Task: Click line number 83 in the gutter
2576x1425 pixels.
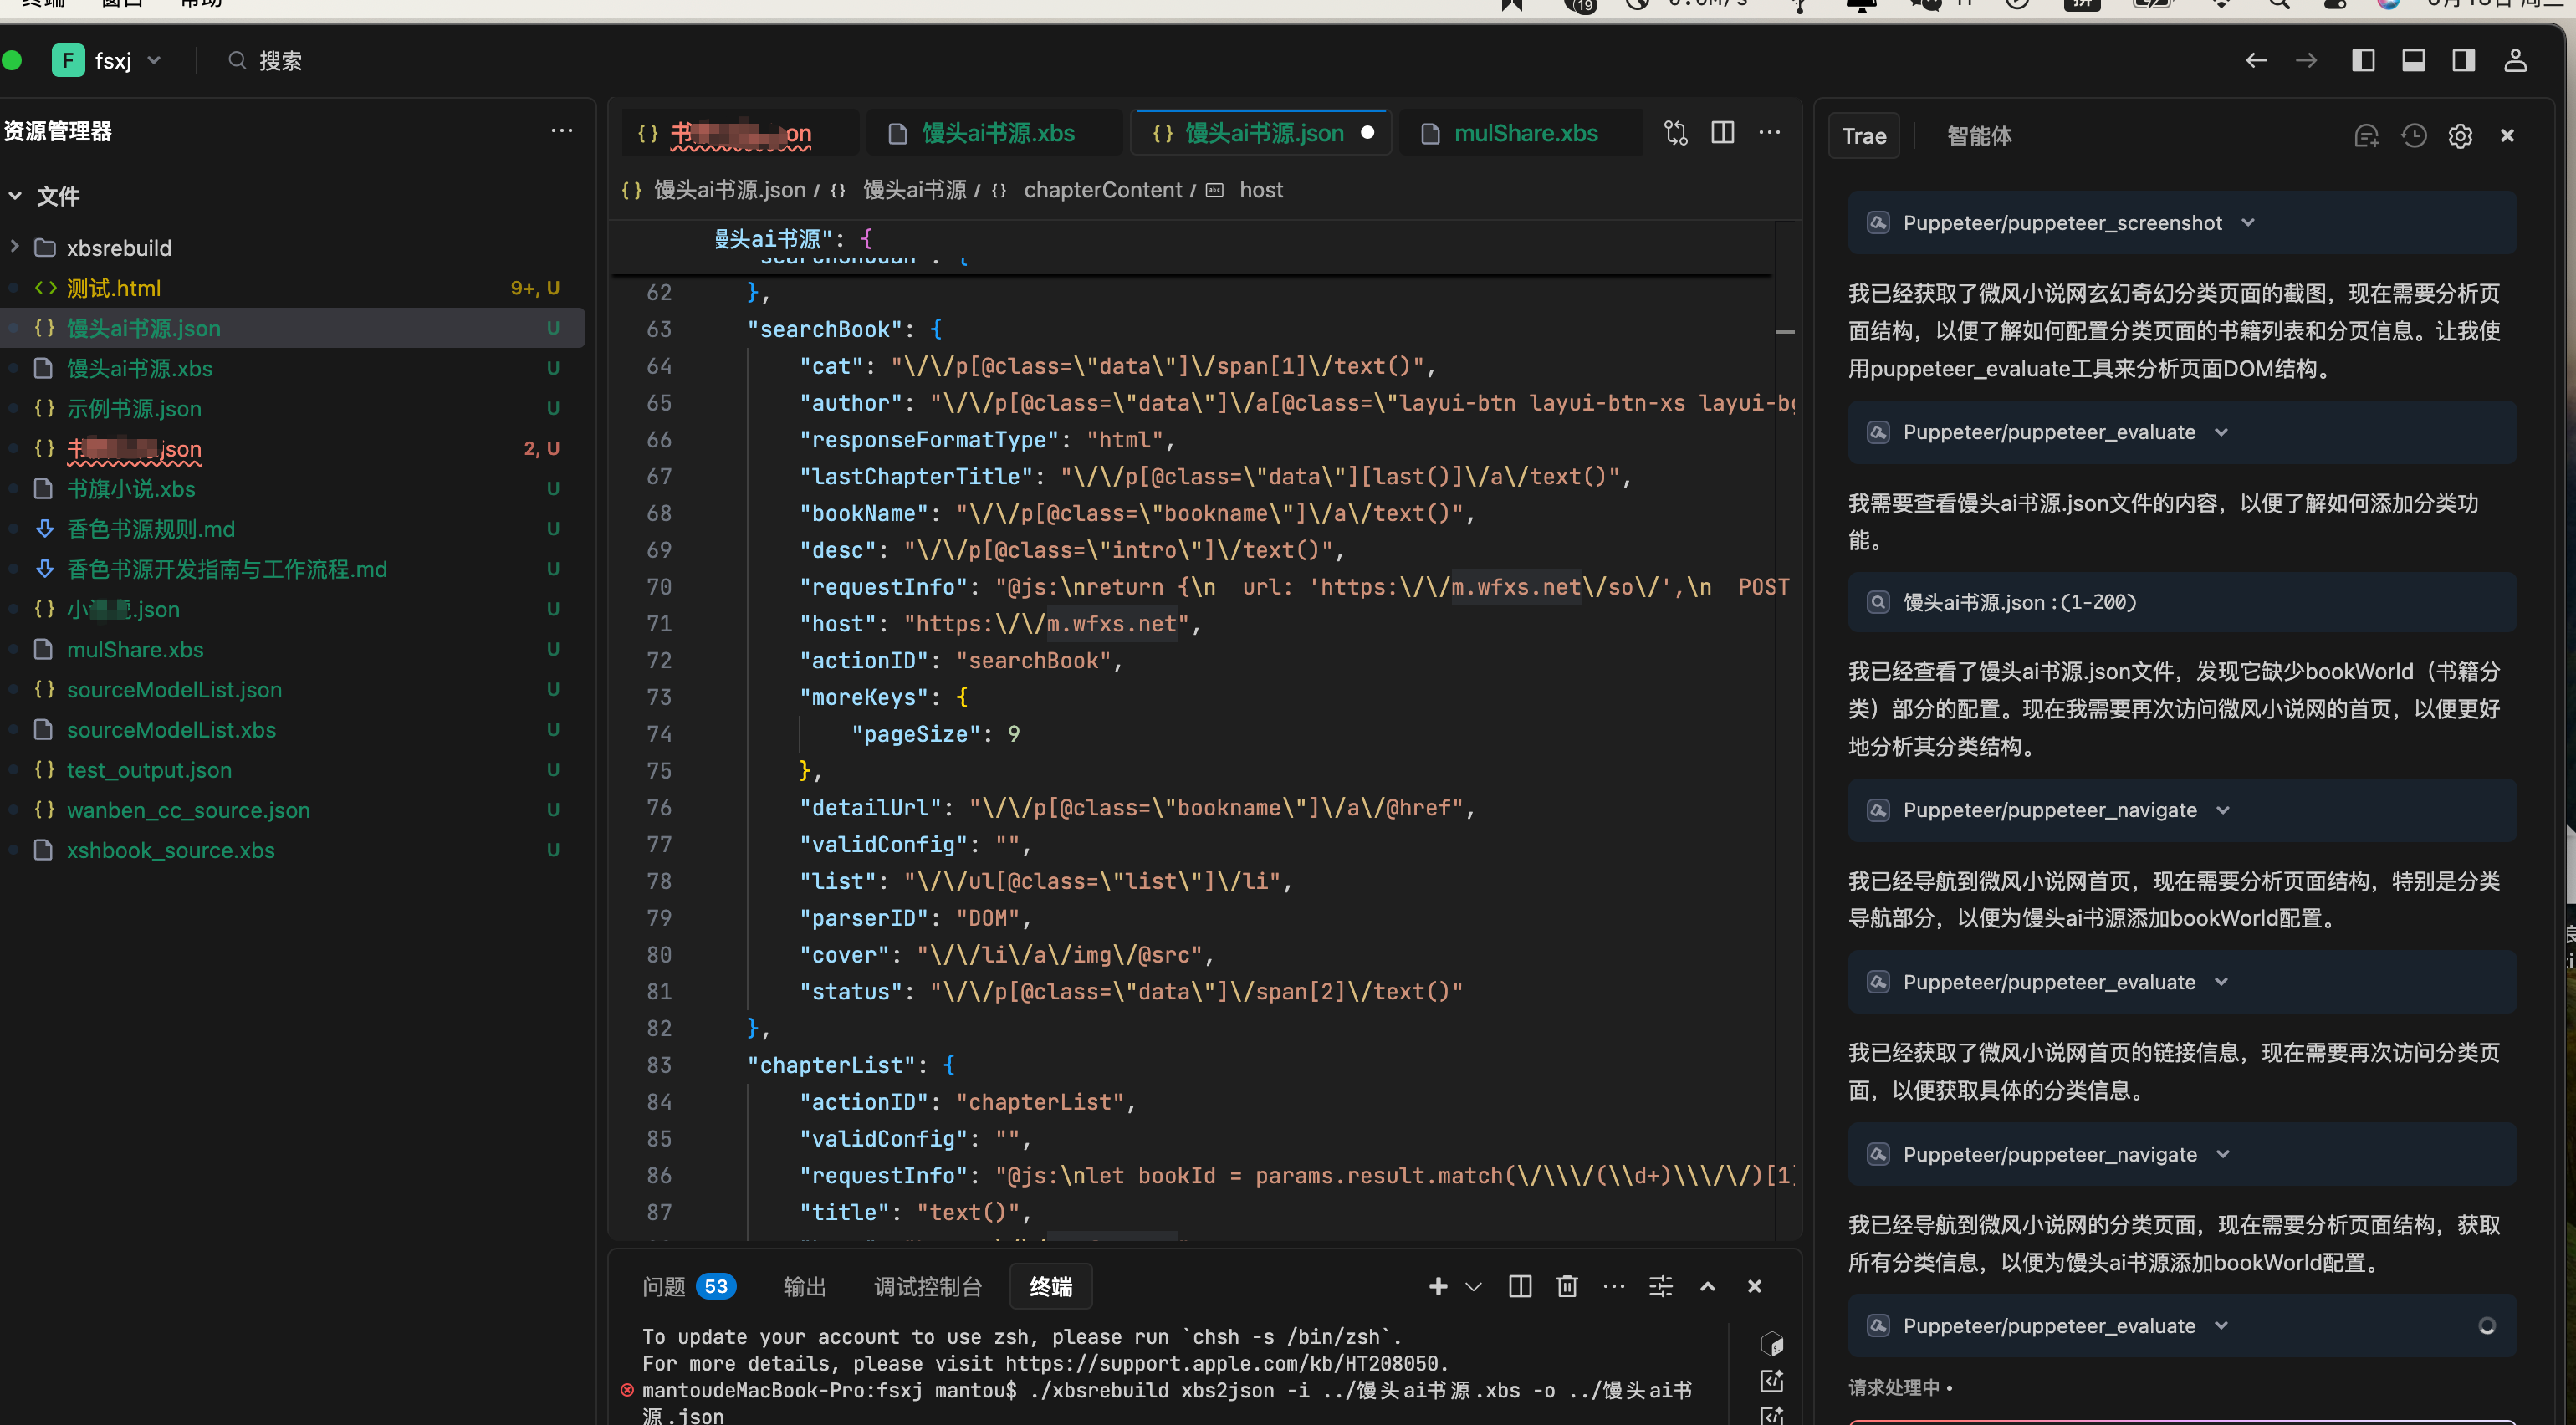Action: (x=659, y=1065)
